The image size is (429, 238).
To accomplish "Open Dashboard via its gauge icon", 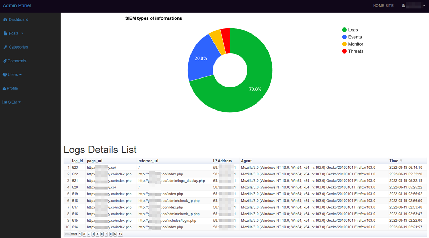I will click(5, 20).
